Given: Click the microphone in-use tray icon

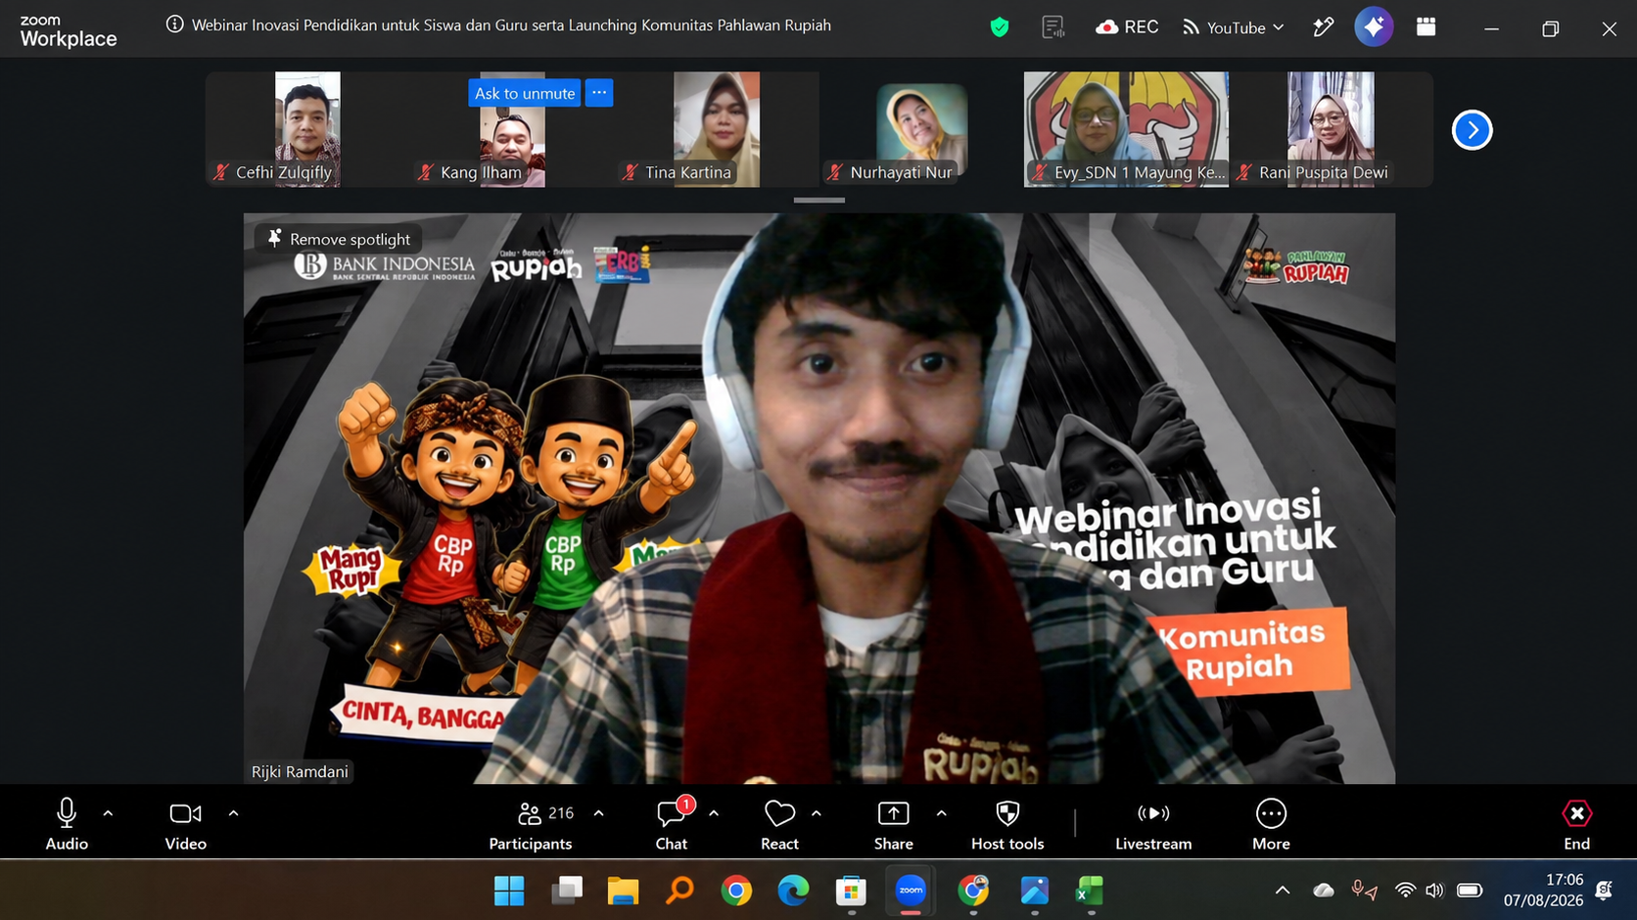Looking at the screenshot, I should pos(1364,891).
